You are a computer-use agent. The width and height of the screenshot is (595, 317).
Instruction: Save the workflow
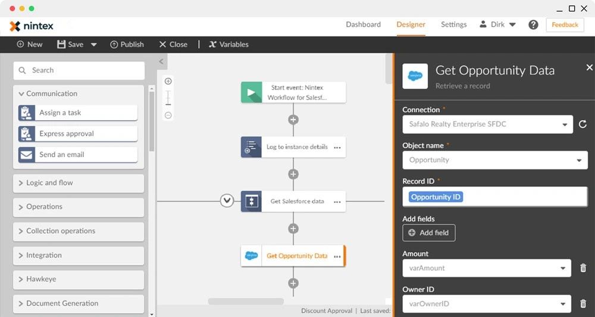(71, 45)
